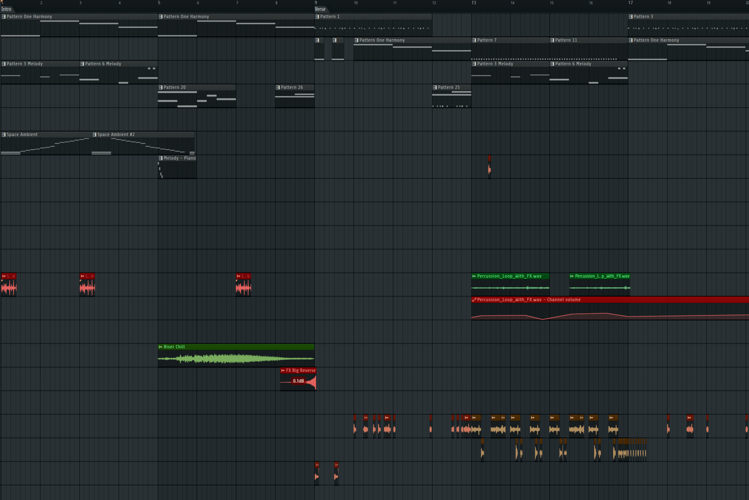Select the Pattern 6 Melody clip at bar 15
This screenshot has width=749, height=500.
click(589, 72)
